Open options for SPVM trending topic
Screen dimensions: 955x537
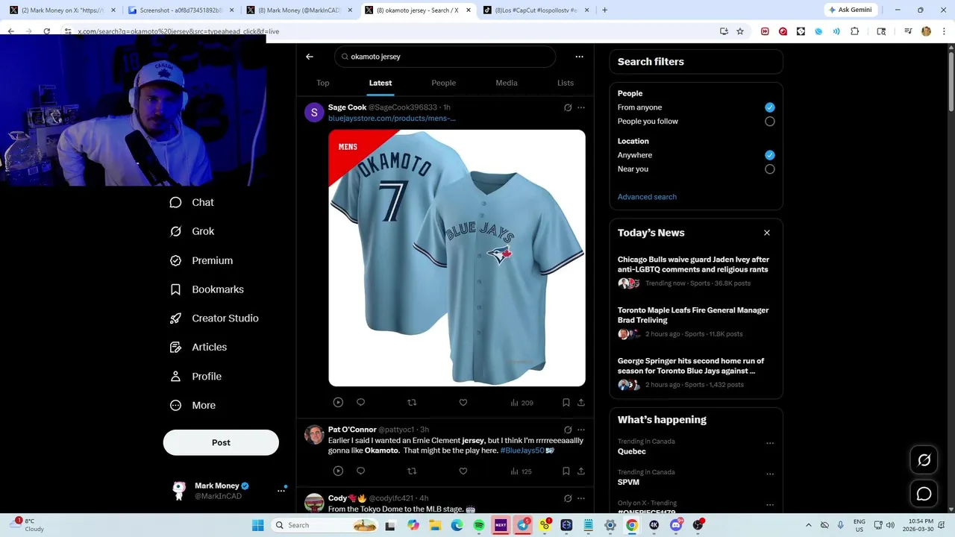[x=770, y=474]
